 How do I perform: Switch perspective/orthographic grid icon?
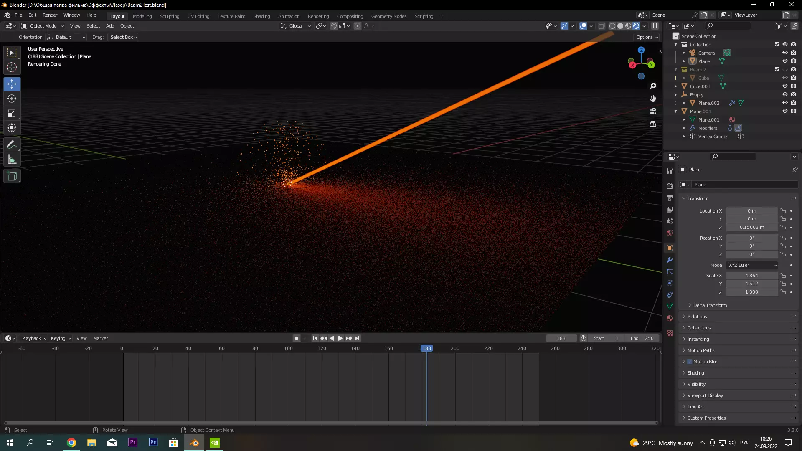tap(653, 124)
